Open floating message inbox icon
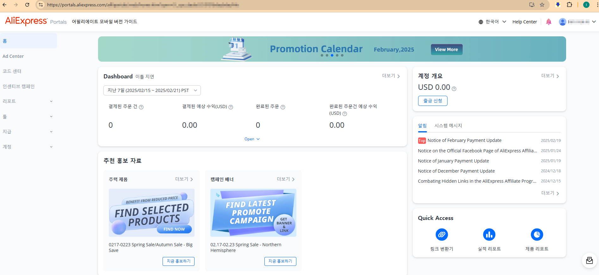This screenshot has height=275, width=599. pos(590,260)
